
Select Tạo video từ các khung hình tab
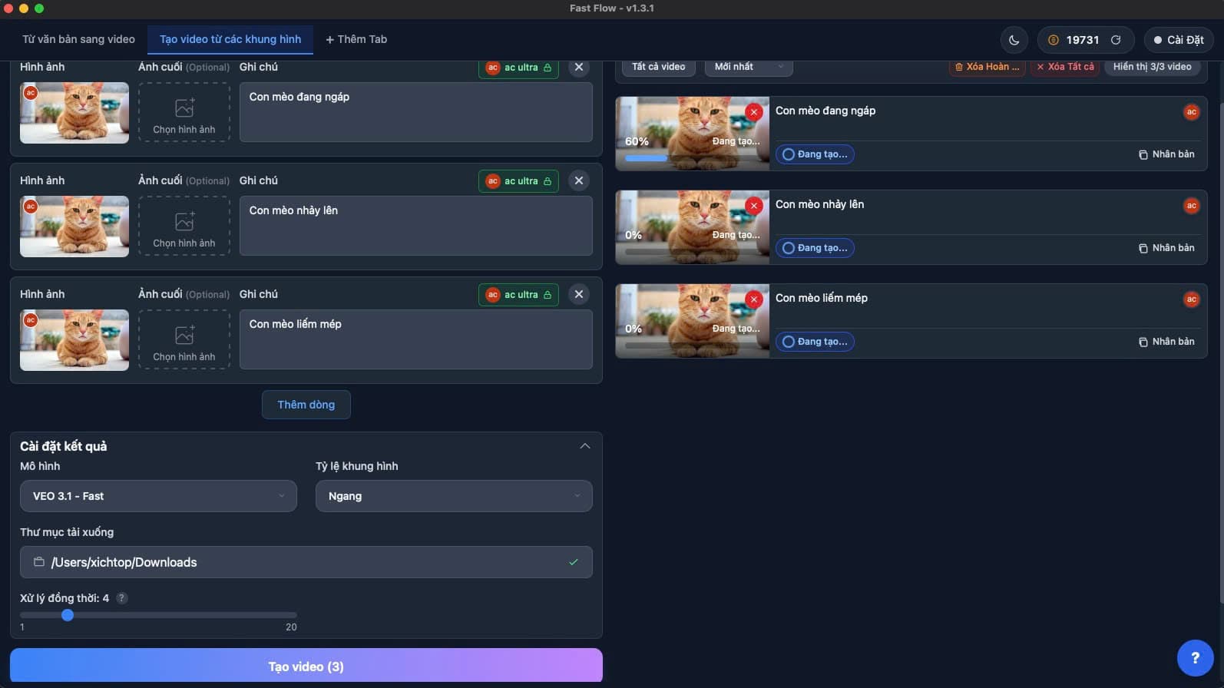230,39
